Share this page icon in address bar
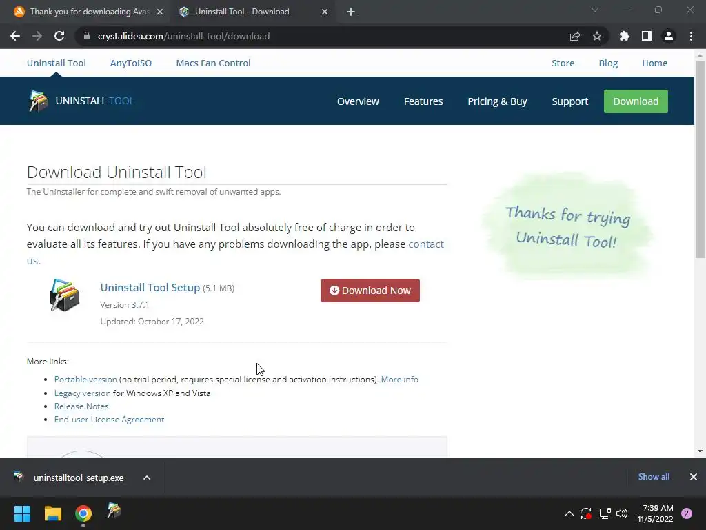The image size is (706, 530). tap(575, 36)
